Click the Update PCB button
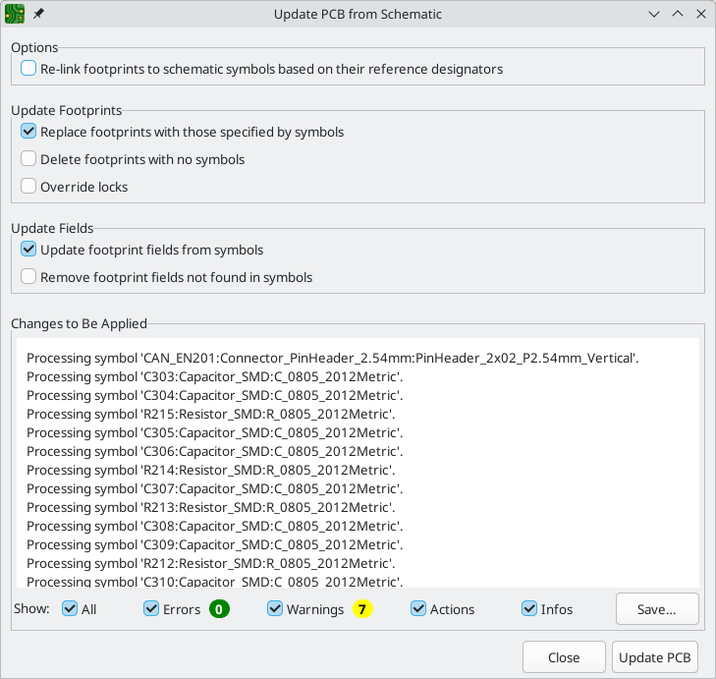 (654, 657)
